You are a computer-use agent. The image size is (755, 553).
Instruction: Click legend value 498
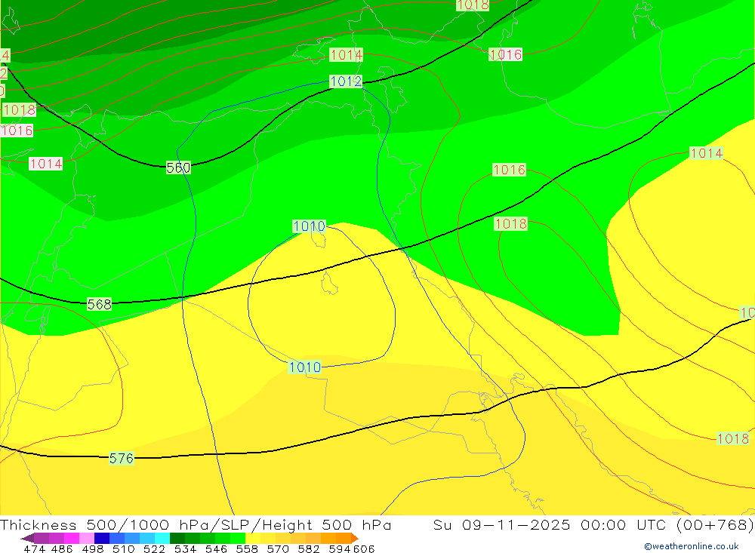pos(92,548)
